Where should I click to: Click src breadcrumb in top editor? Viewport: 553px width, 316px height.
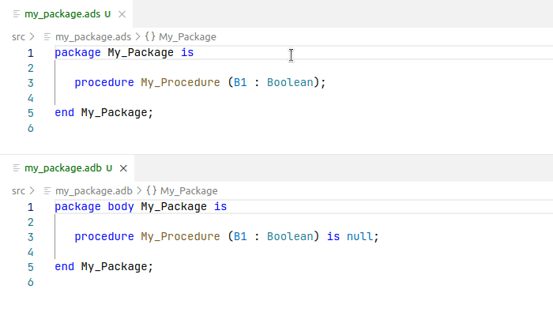pyautogui.click(x=18, y=36)
